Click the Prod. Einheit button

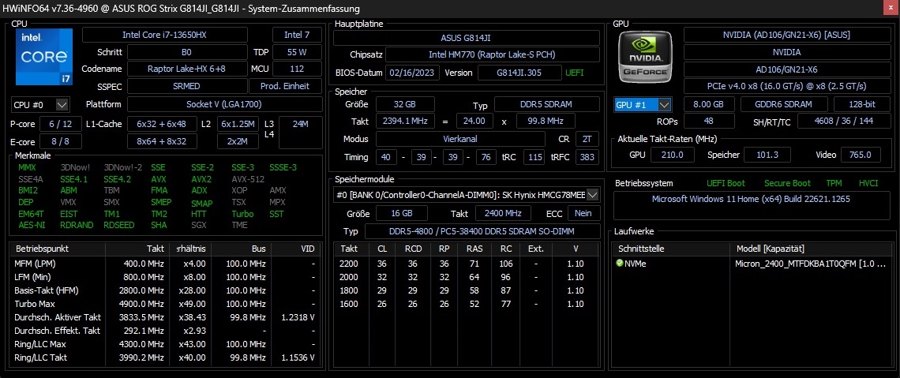pos(284,86)
